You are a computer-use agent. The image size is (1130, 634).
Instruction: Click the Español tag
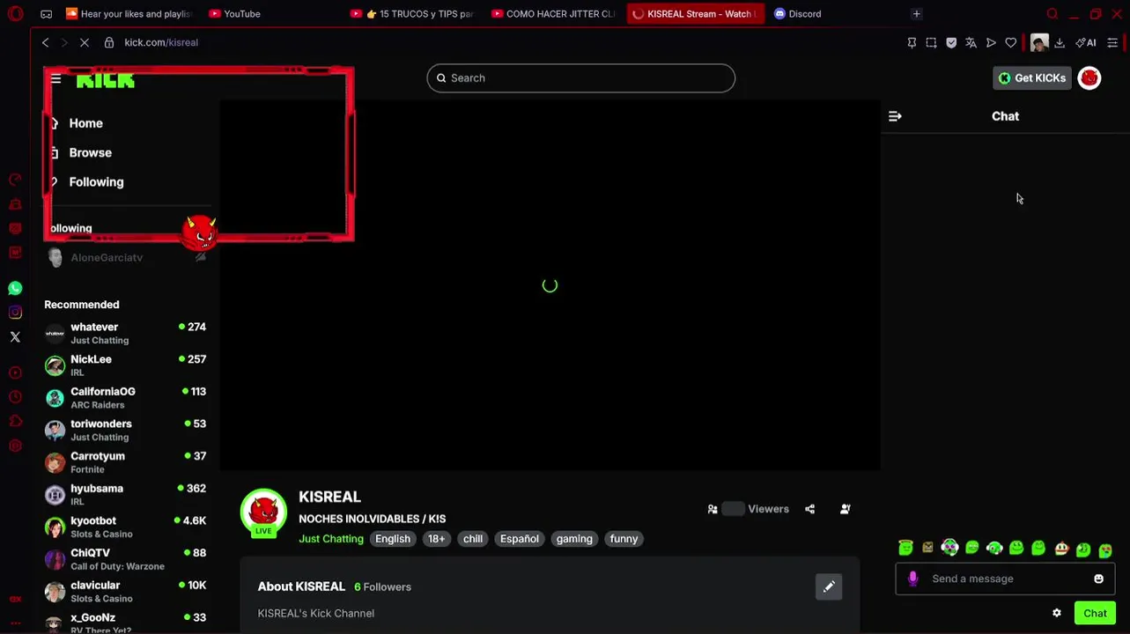[x=519, y=539]
